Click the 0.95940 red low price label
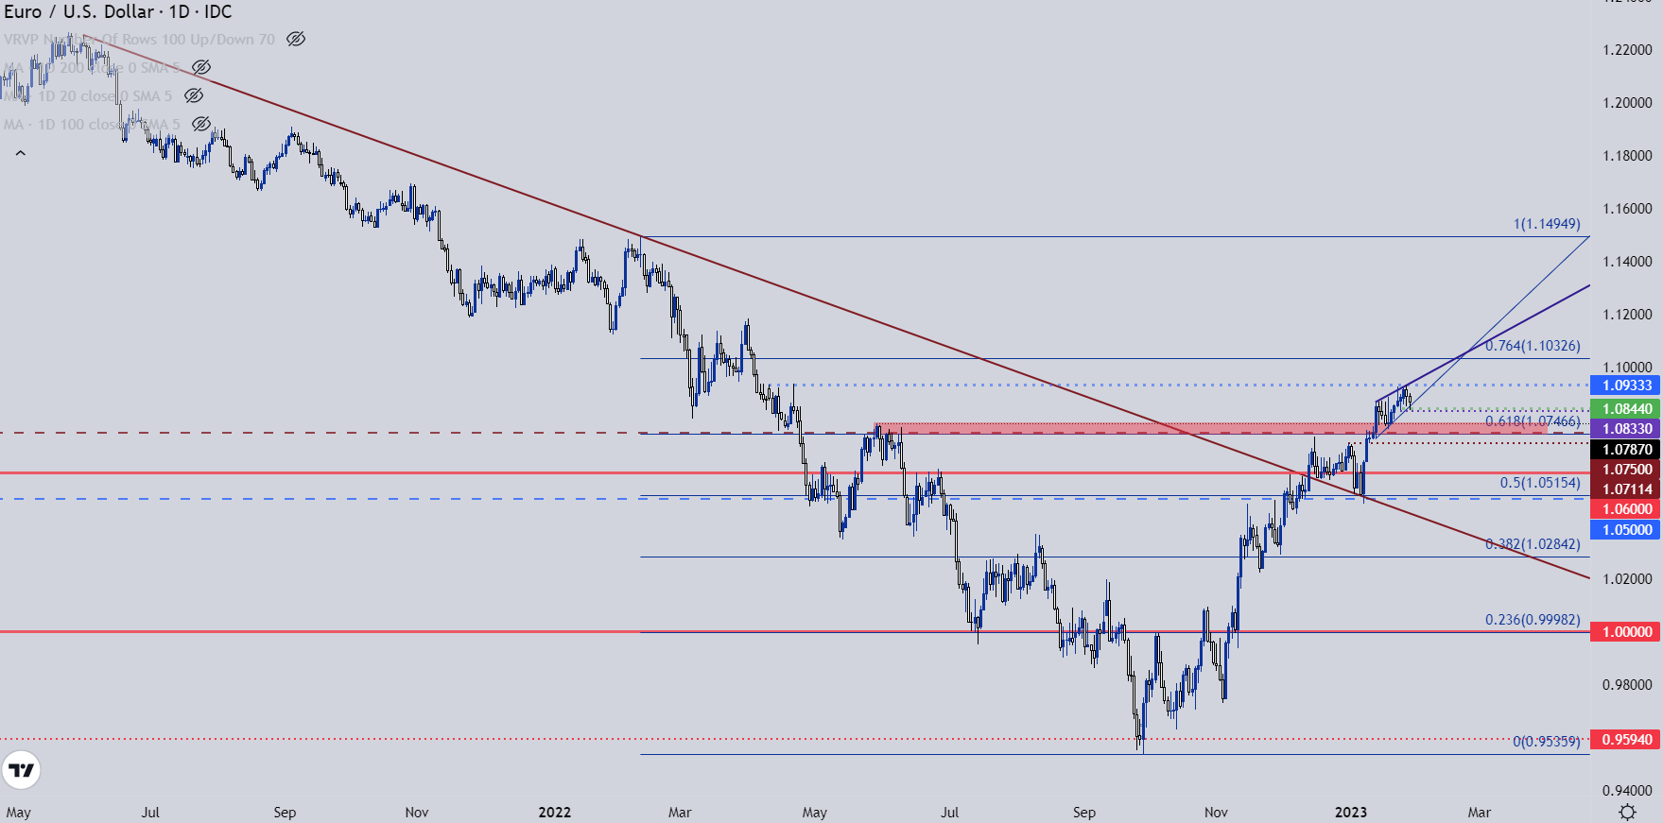This screenshot has width=1663, height=823. pos(1625,740)
